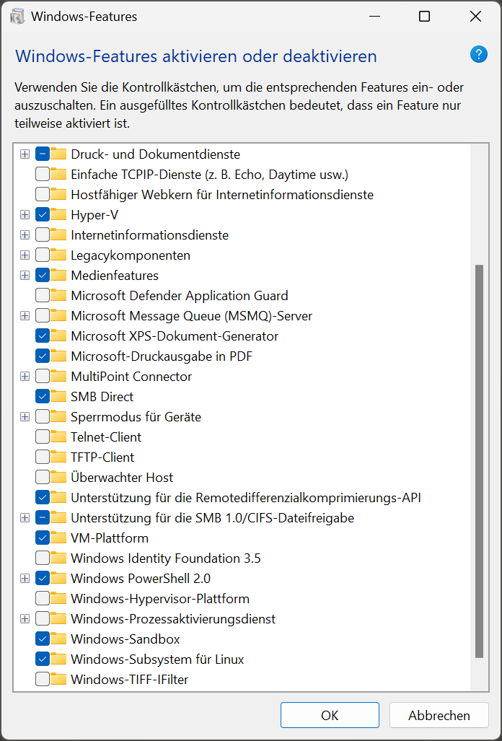Click the OK button
Viewport: 502px width, 741px height.
coord(330,715)
